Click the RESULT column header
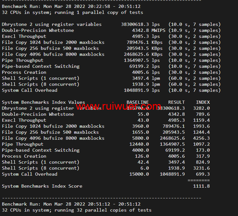238x216 pixels. pos(176,102)
